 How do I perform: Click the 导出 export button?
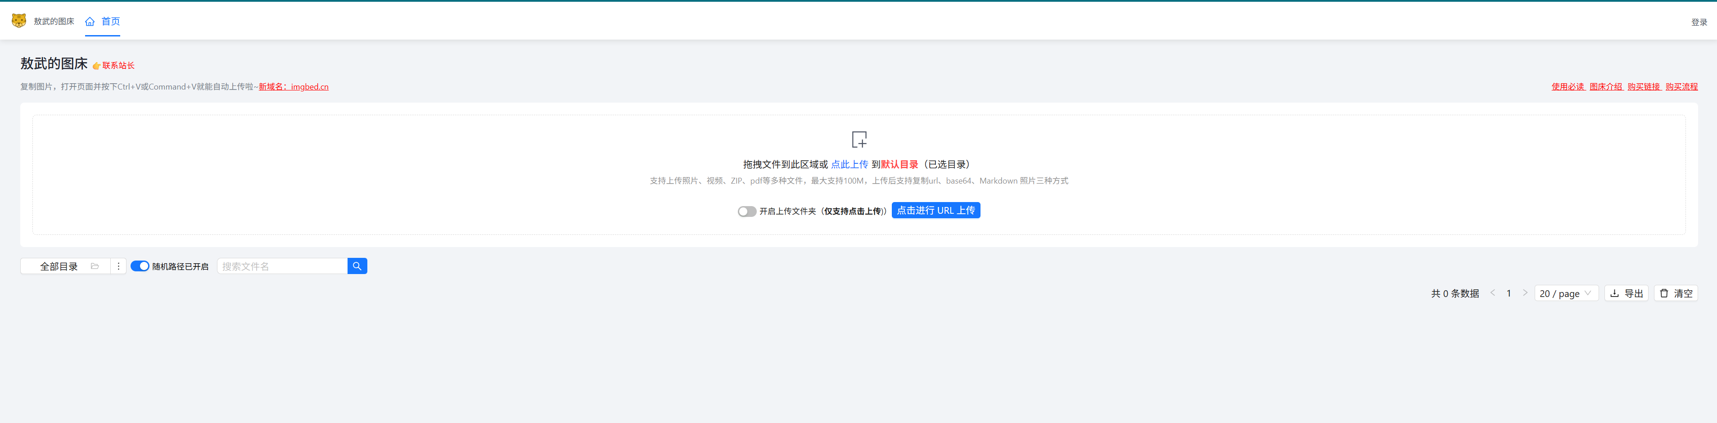pos(1626,293)
